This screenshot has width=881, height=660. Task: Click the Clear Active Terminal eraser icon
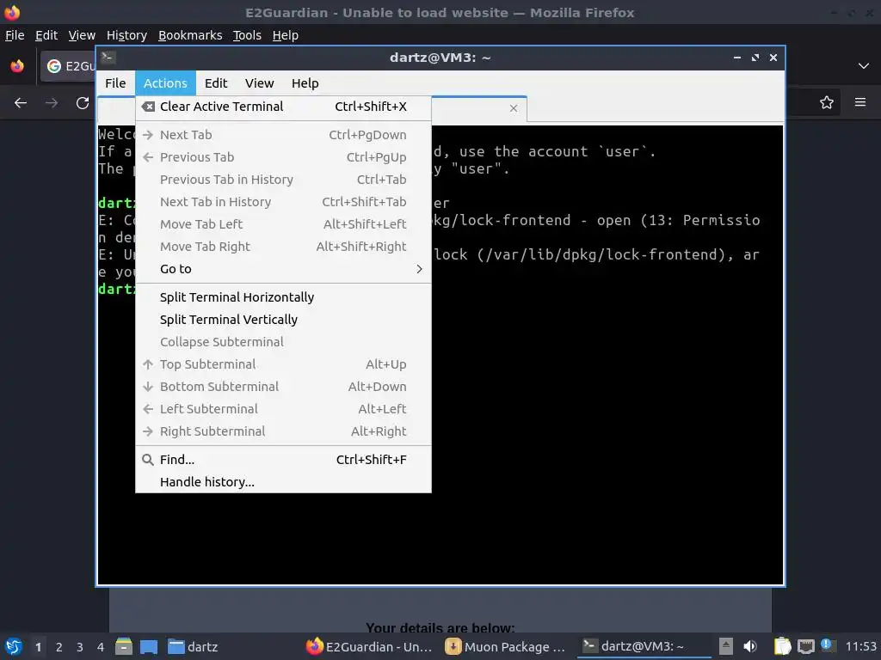point(148,107)
